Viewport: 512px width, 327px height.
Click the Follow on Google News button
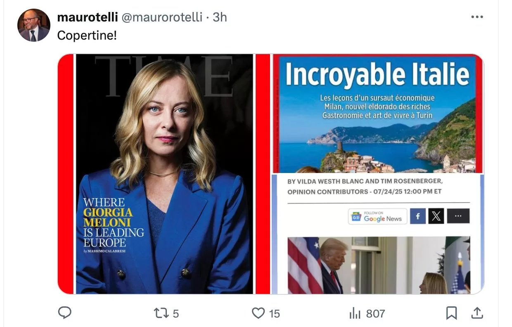click(377, 216)
